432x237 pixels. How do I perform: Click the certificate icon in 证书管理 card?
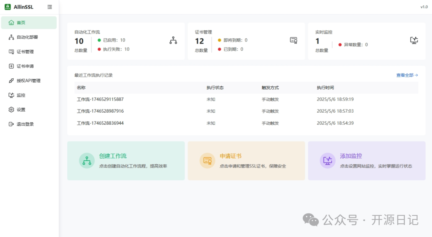294,40
